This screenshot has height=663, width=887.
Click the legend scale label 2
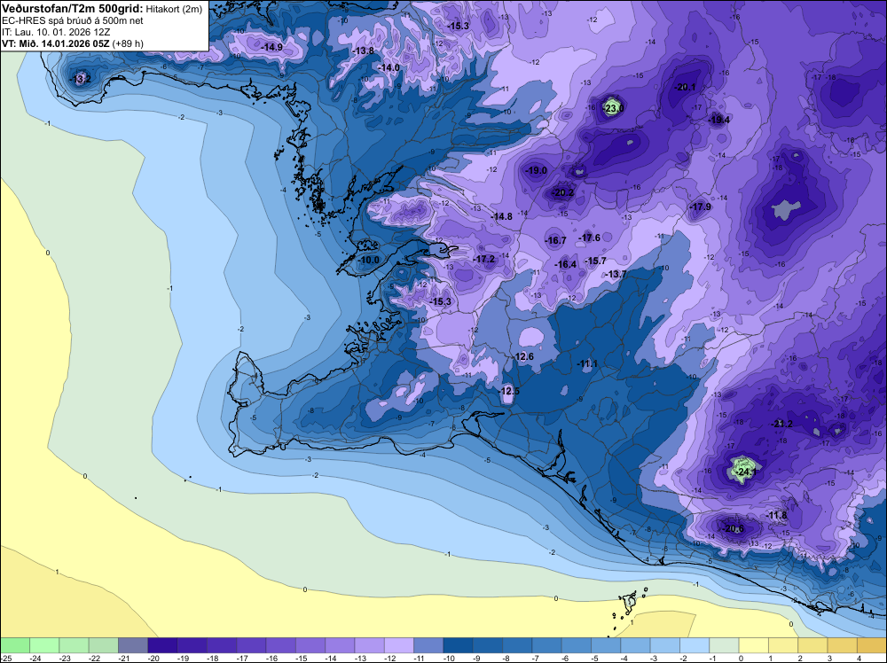click(x=800, y=659)
